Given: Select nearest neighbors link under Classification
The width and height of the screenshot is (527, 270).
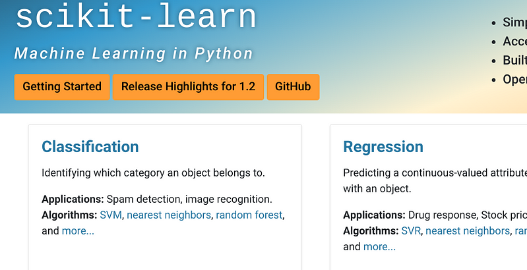Looking at the screenshot, I should tap(169, 215).
